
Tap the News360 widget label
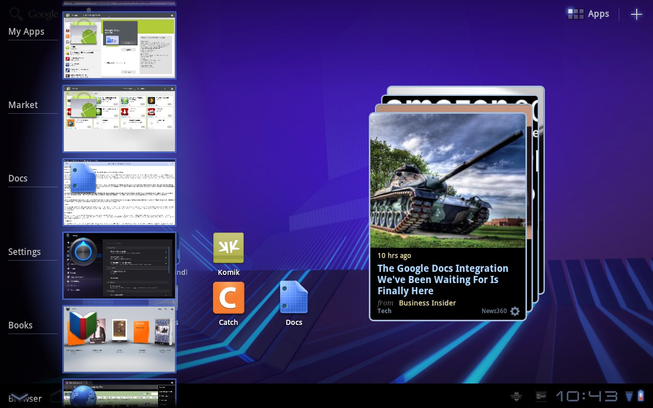(494, 311)
